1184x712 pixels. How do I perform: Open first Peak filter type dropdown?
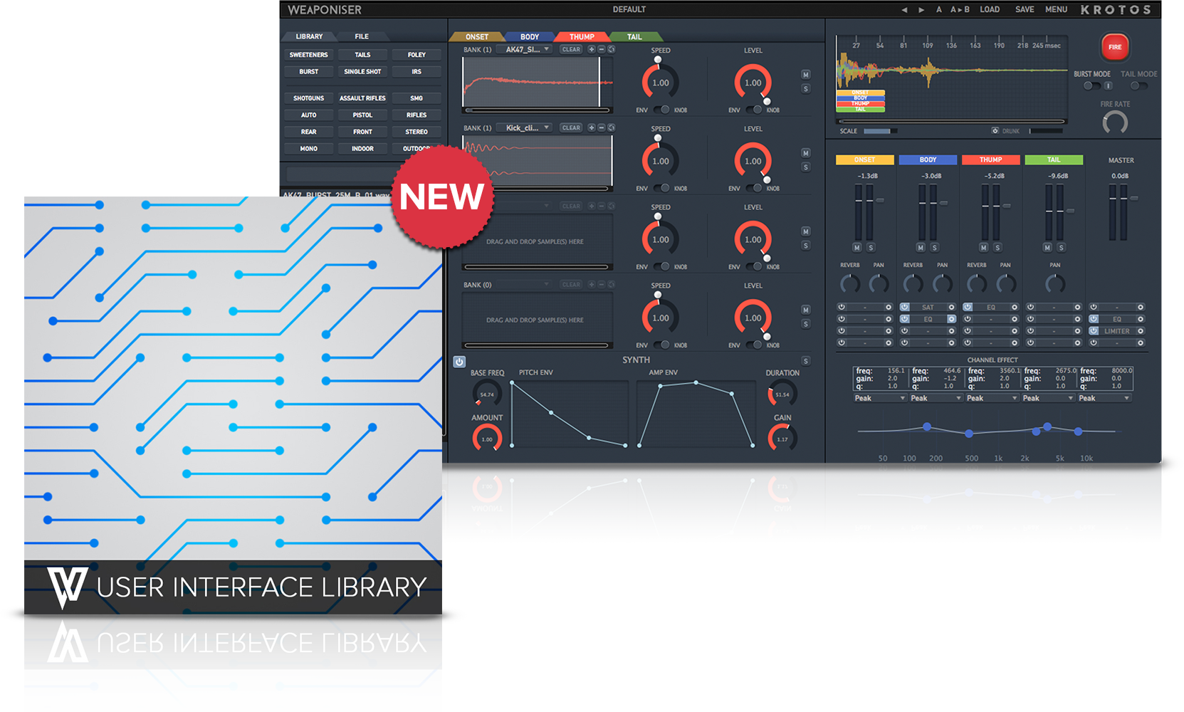[880, 399]
